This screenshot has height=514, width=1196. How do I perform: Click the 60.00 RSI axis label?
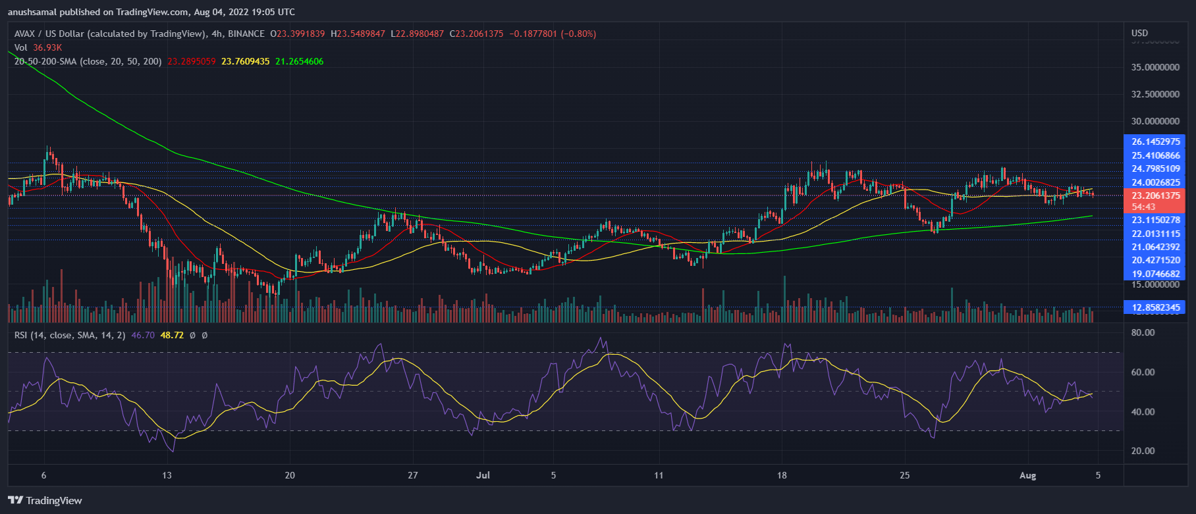click(x=1143, y=373)
